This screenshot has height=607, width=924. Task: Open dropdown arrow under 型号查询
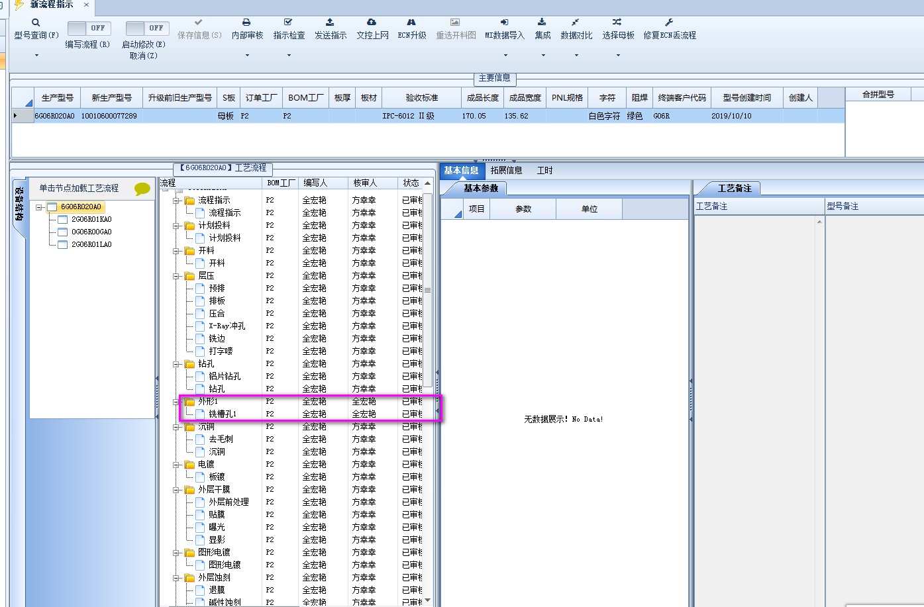[x=36, y=55]
